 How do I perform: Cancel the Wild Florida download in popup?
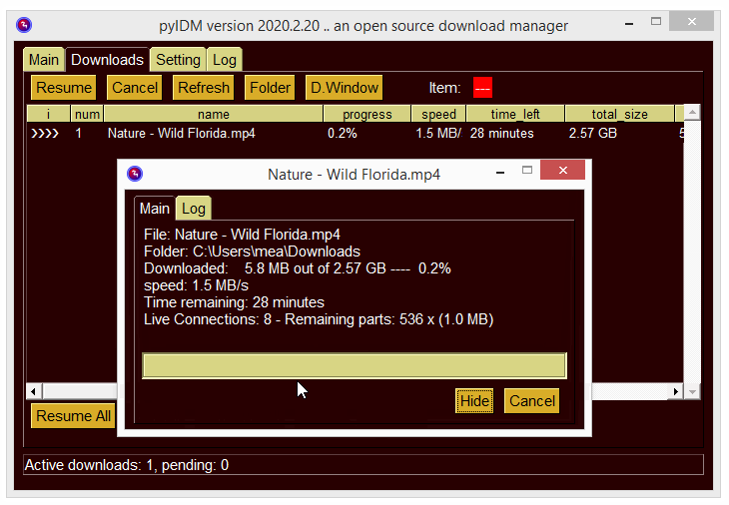pos(531,401)
